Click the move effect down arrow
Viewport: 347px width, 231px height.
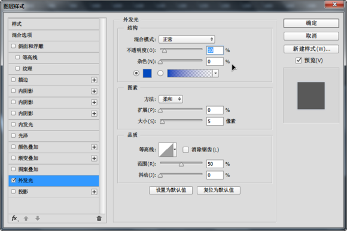coord(38,218)
